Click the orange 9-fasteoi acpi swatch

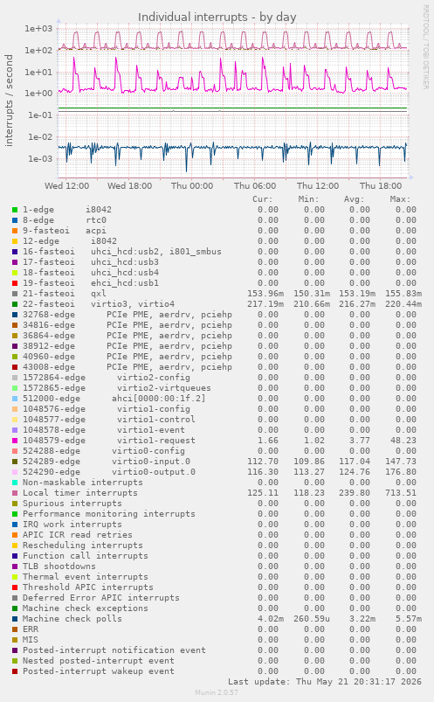tap(15, 231)
